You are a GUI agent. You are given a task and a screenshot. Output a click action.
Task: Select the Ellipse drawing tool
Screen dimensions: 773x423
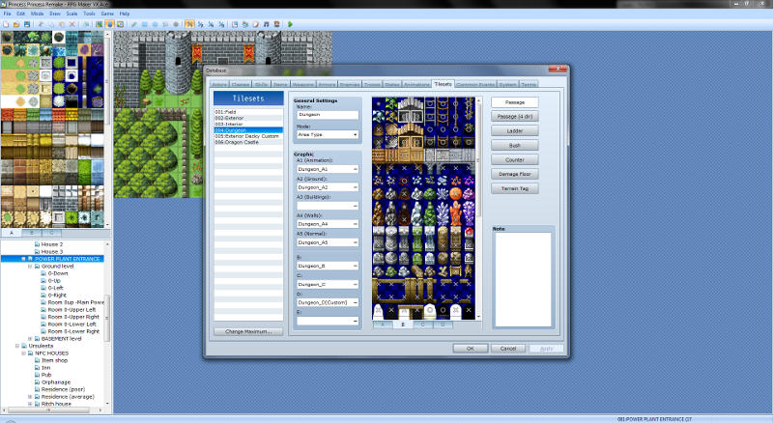pos(155,24)
